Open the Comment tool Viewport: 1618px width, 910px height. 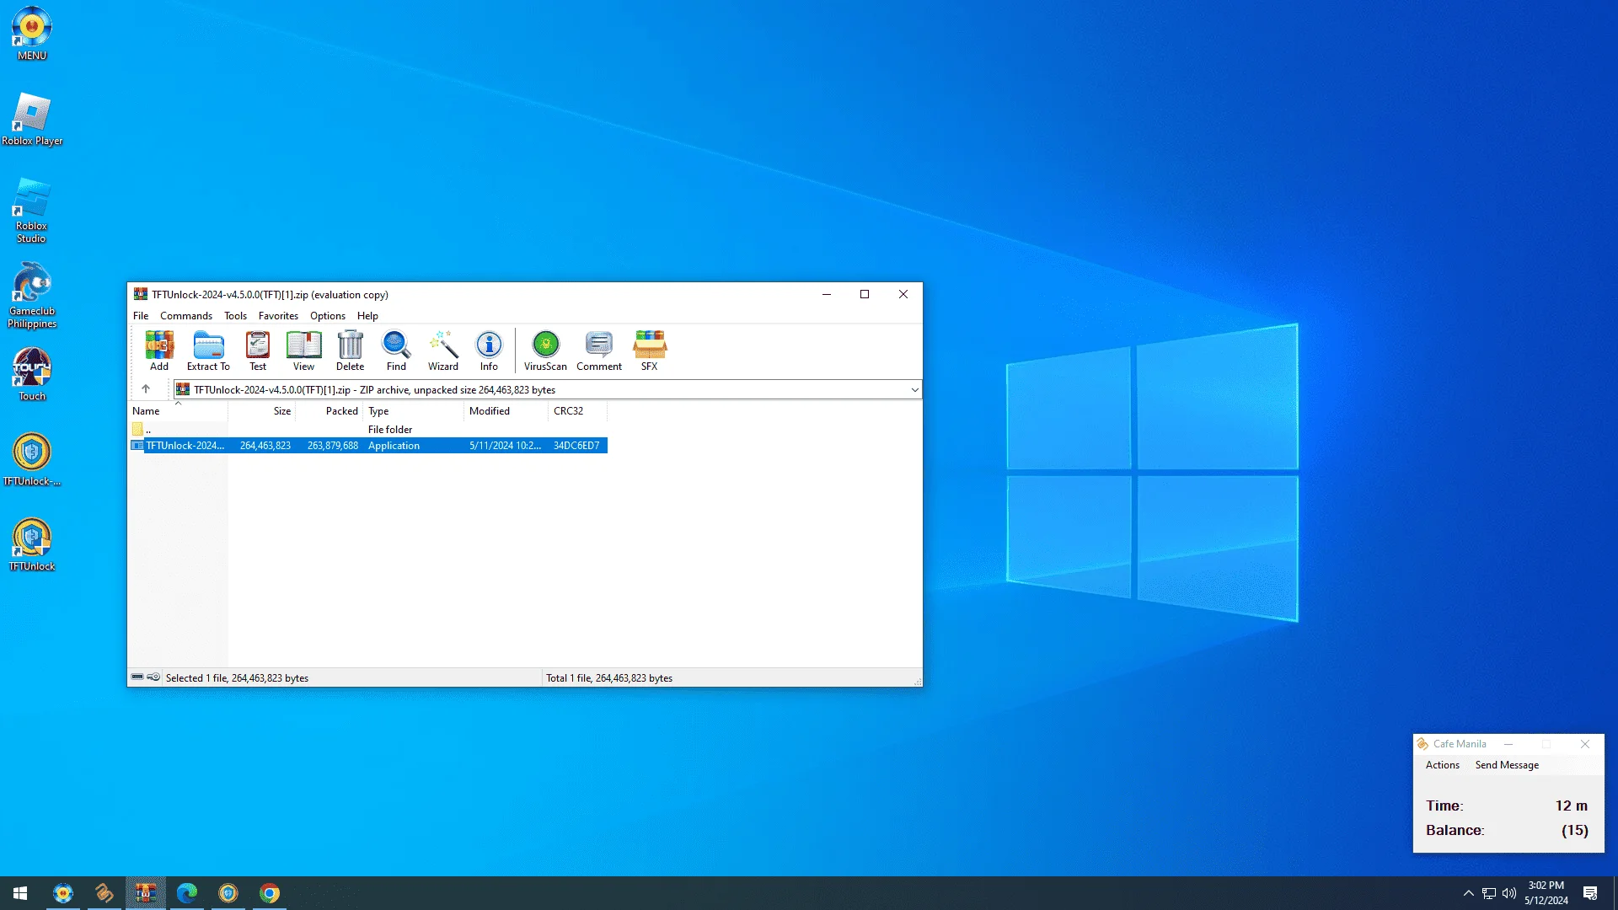pyautogui.click(x=599, y=351)
